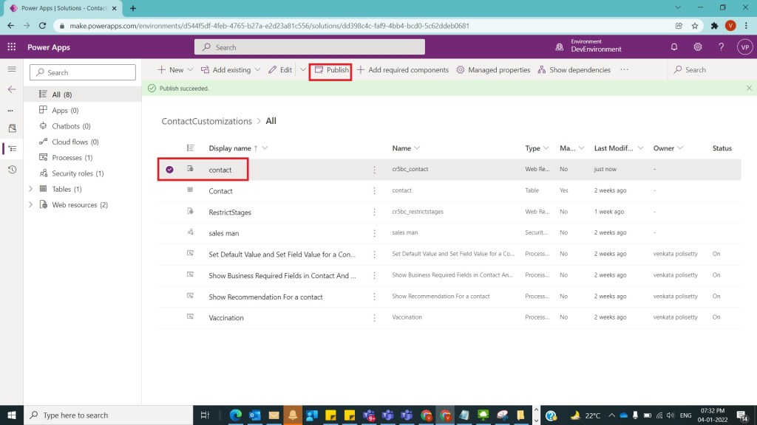Open the Power Apps waffle app launcher

pyautogui.click(x=12, y=47)
